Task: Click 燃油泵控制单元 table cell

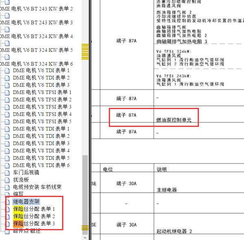Action: 174,120
